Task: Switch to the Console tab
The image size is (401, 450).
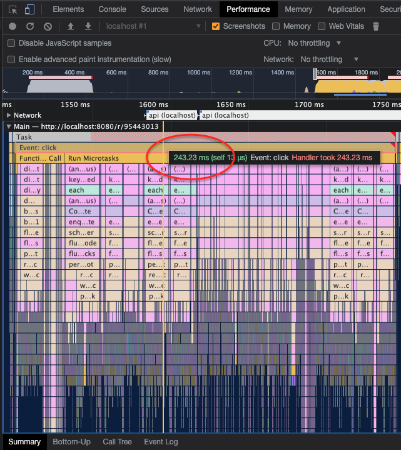Action: 113,9
